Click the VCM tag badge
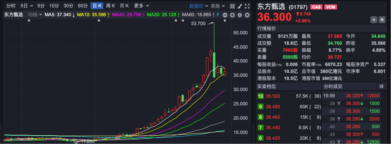 point(331,7)
